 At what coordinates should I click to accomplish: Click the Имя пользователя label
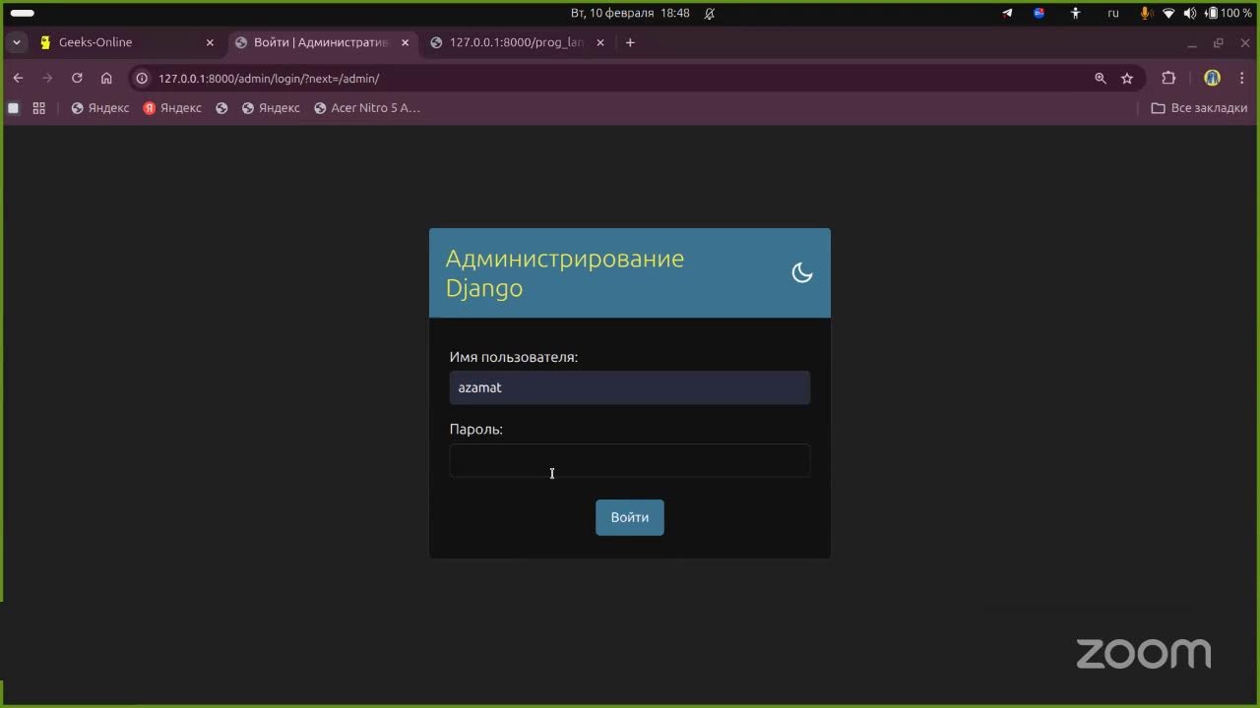click(514, 357)
